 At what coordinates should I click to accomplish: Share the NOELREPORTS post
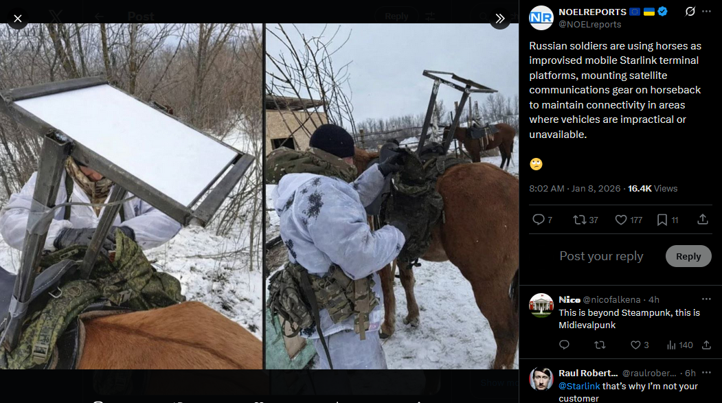(x=703, y=220)
